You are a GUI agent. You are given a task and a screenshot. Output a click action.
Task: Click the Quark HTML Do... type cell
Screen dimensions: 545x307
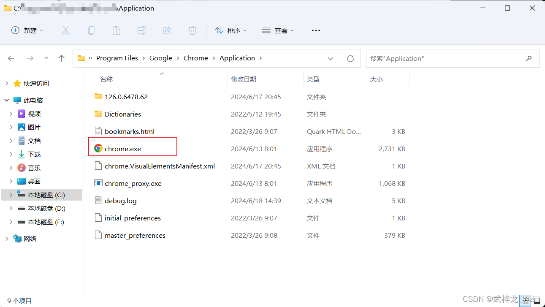coord(334,131)
